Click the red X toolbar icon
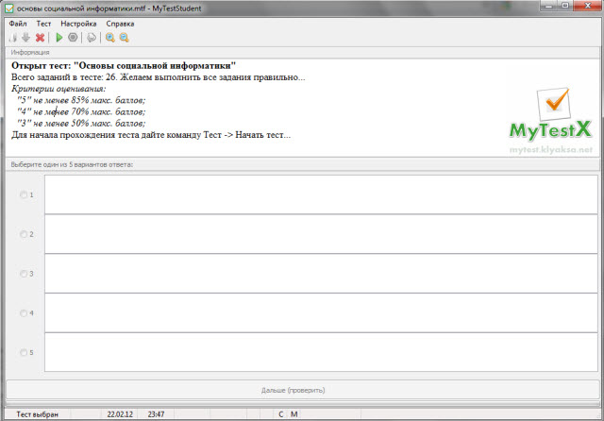 (x=40, y=38)
